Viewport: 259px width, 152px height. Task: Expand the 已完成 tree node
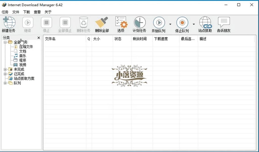point(5,74)
